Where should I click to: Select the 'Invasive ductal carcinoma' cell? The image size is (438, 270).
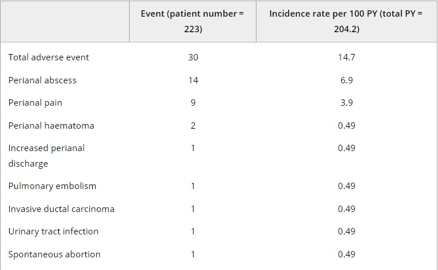(61, 209)
